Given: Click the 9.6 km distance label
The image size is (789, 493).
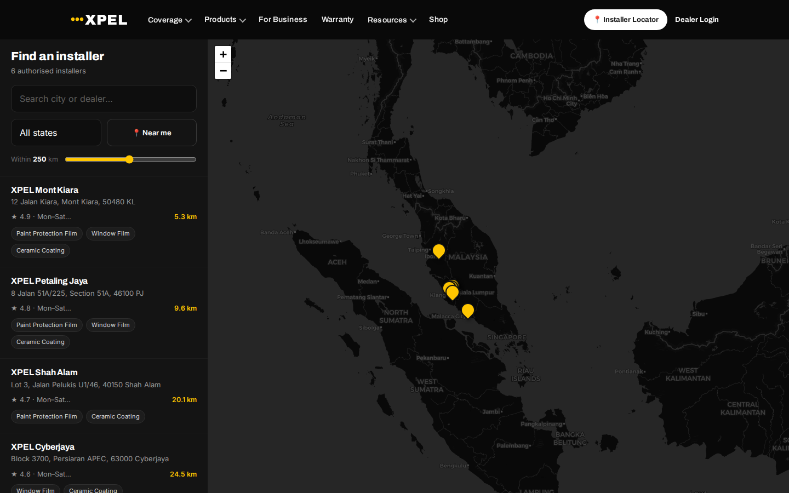Looking at the screenshot, I should tap(185, 308).
